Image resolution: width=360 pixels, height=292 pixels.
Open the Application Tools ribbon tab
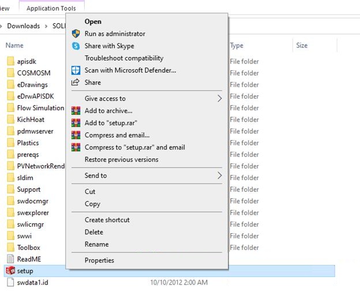[x=51, y=9]
